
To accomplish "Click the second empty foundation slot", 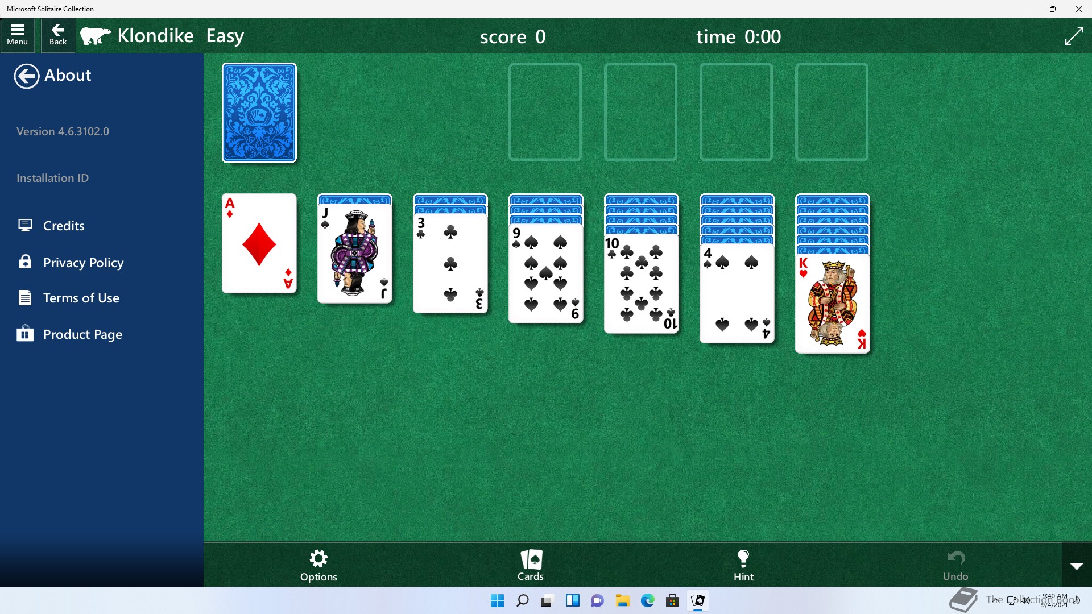I will (640, 112).
